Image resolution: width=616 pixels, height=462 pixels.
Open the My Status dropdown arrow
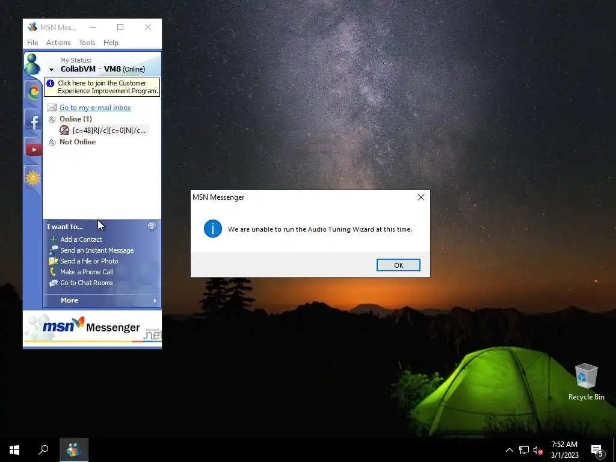51,70
